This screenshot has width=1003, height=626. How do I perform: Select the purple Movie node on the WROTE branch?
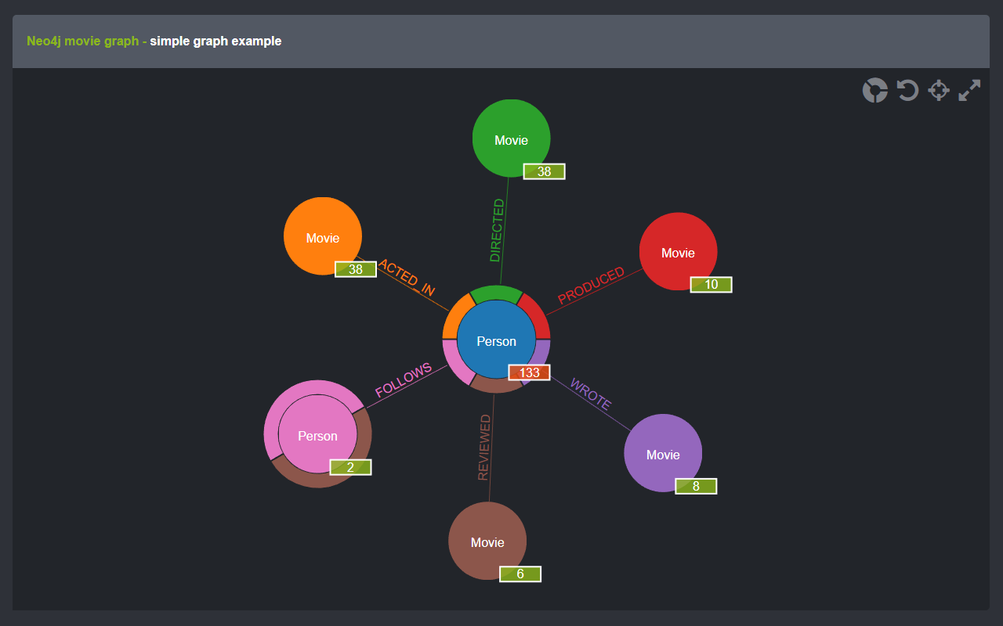coord(663,453)
